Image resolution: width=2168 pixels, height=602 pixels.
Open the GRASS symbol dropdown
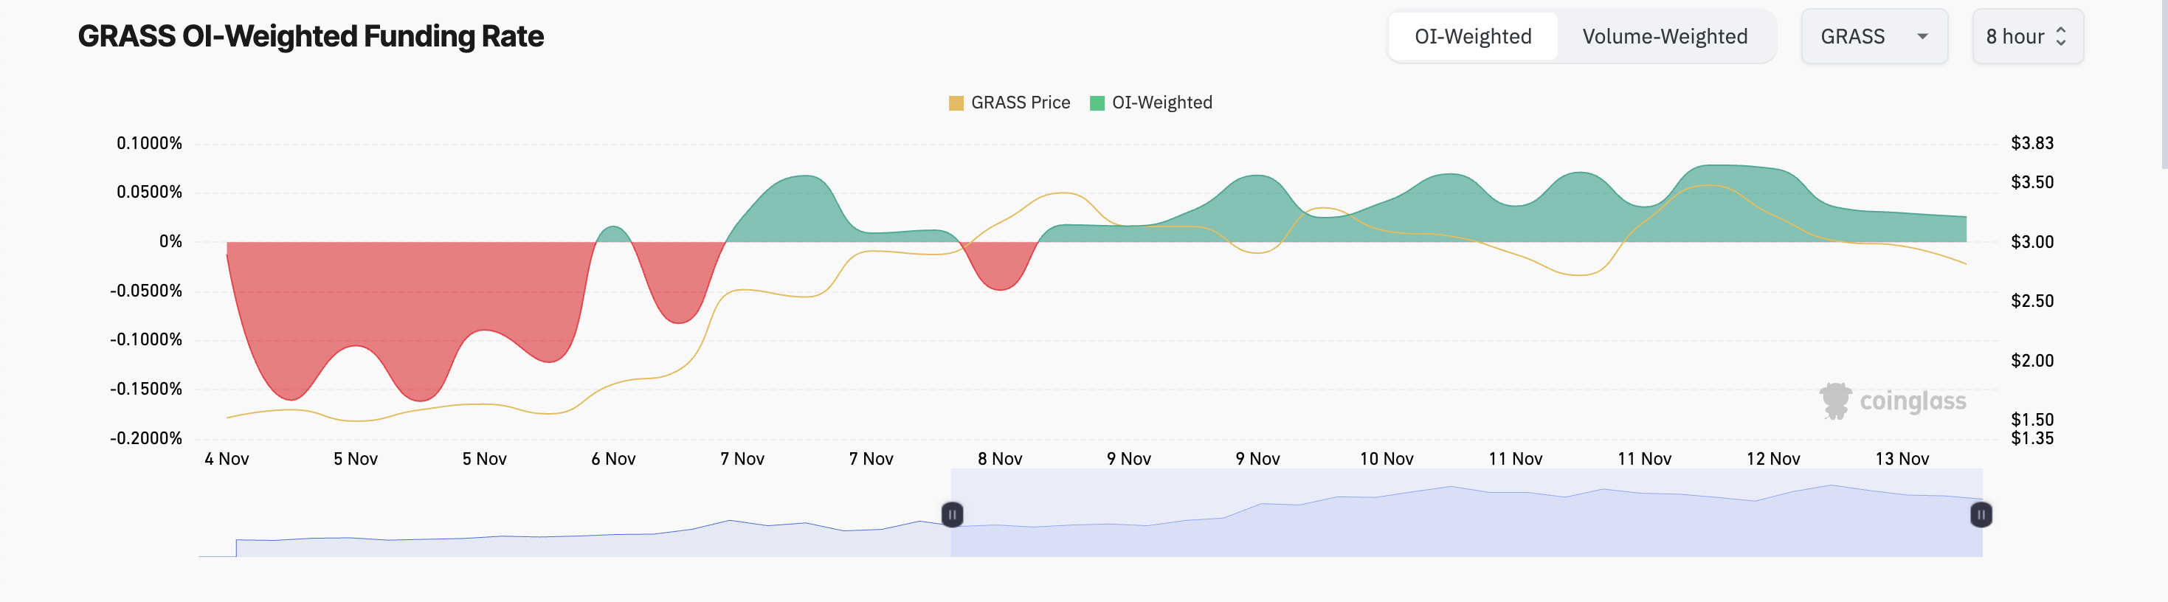click(x=1874, y=36)
